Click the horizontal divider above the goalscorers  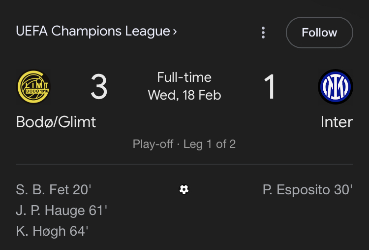(x=184, y=164)
